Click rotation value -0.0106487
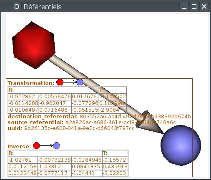This screenshot has width=211, height=180. coord(23,110)
